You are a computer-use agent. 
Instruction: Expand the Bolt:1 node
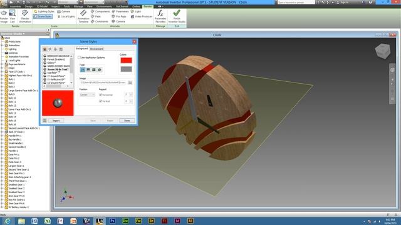pyautogui.click(x=3, y=79)
